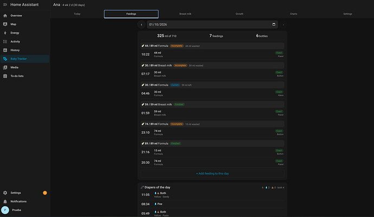This screenshot has height=217, width=374.
Task: Click Ana's age text 4 wk 2 d
Action: tap(74, 5)
